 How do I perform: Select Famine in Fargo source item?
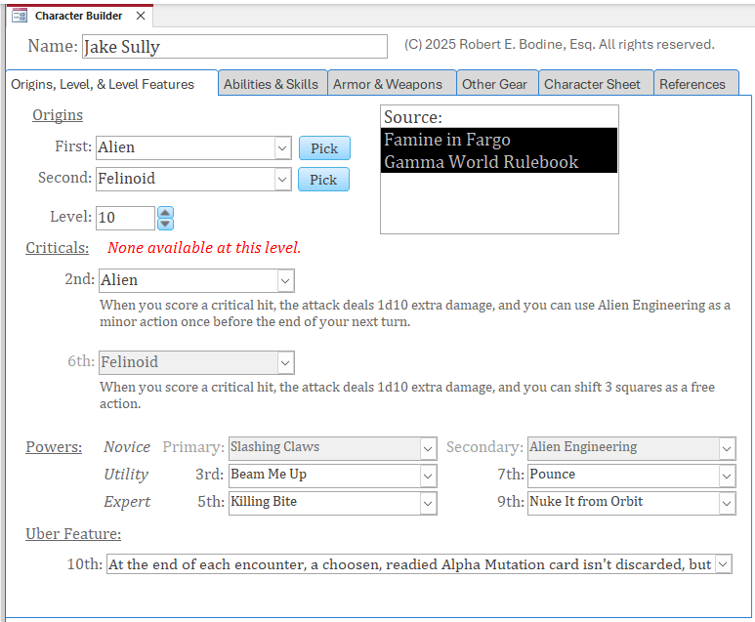click(x=447, y=140)
